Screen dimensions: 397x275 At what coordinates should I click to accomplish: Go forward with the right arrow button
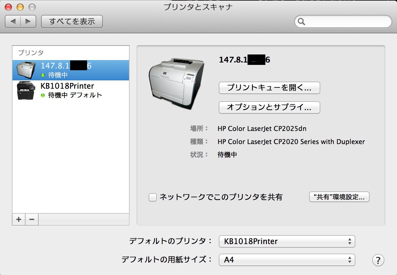point(28,21)
